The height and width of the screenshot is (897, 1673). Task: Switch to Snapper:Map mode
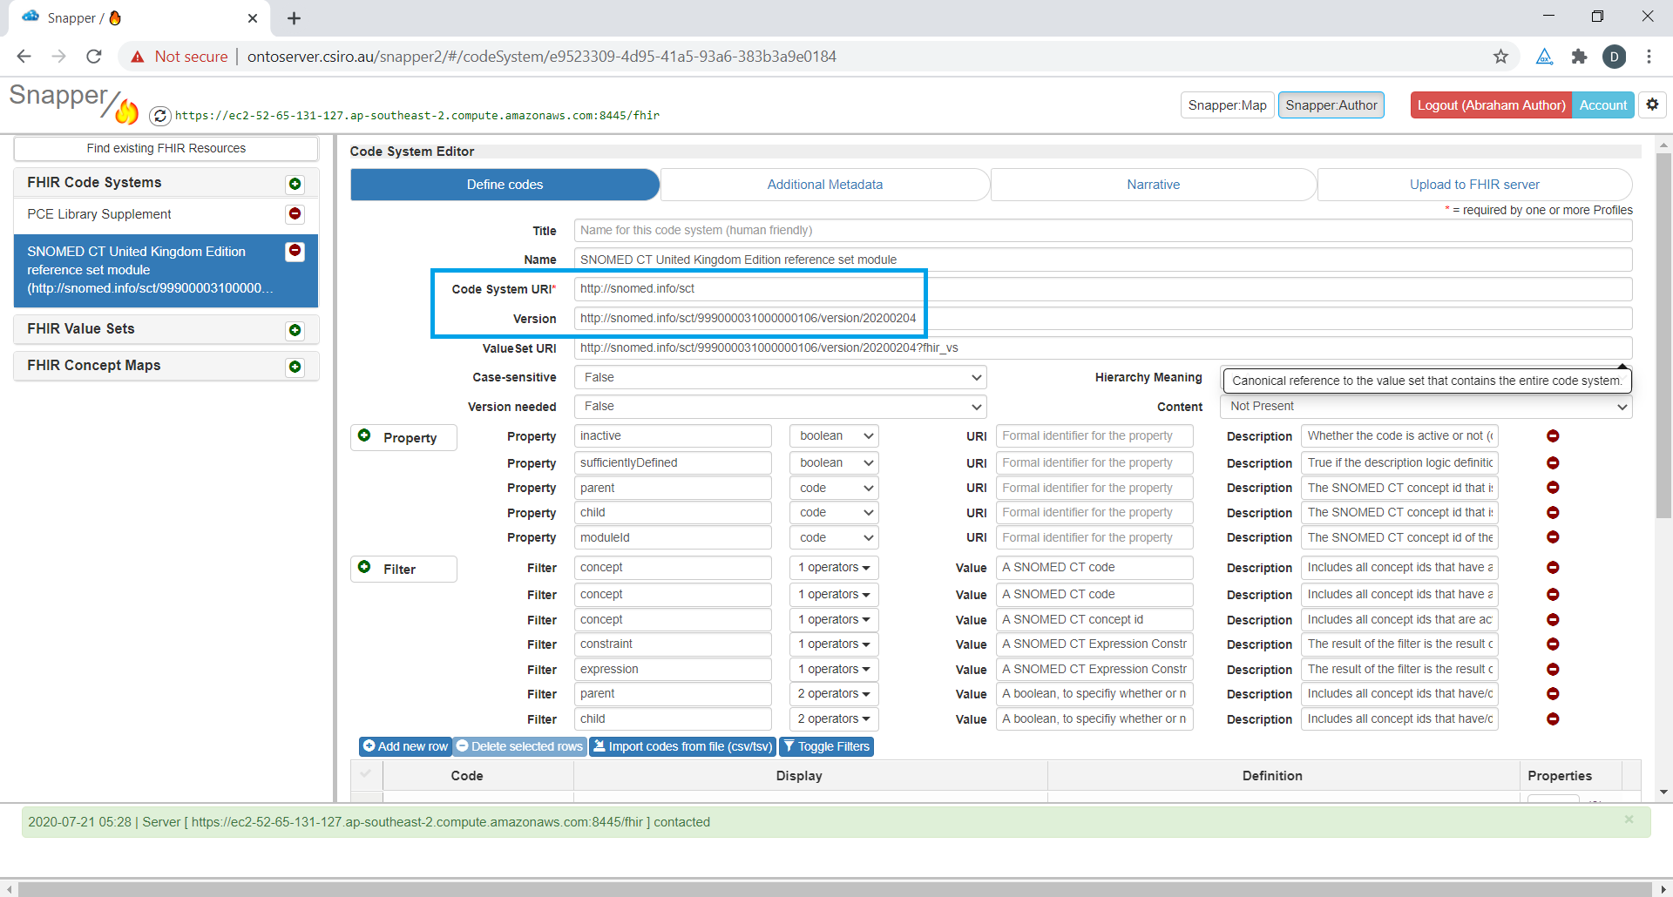[x=1227, y=105]
